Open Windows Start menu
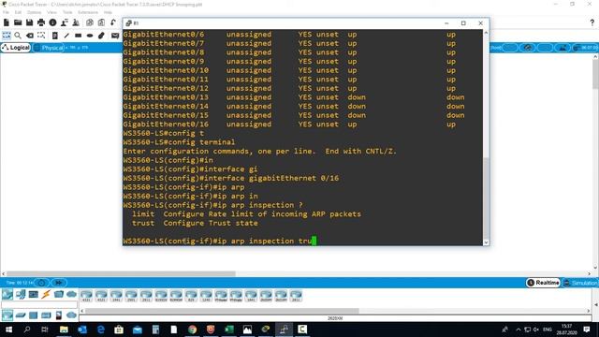 [8, 330]
